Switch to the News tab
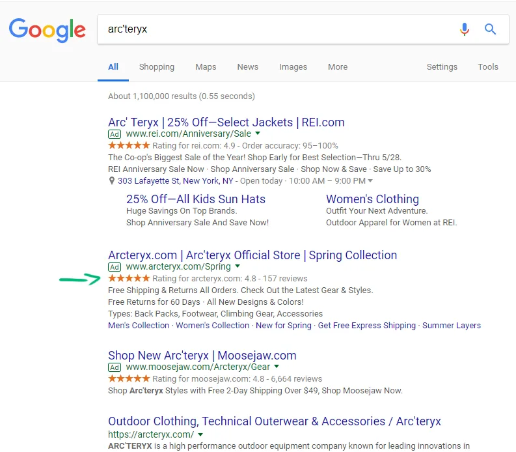The height and width of the screenshot is (452, 516). [x=248, y=67]
